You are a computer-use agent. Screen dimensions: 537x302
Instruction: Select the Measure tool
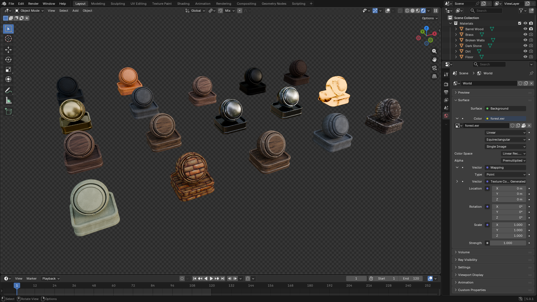point(8,100)
